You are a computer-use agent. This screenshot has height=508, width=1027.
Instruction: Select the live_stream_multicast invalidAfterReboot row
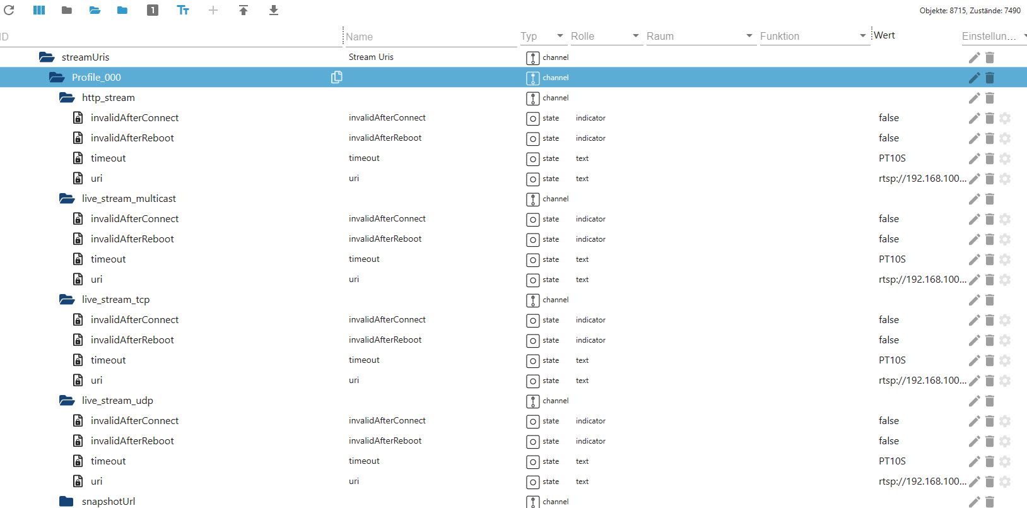click(513, 239)
